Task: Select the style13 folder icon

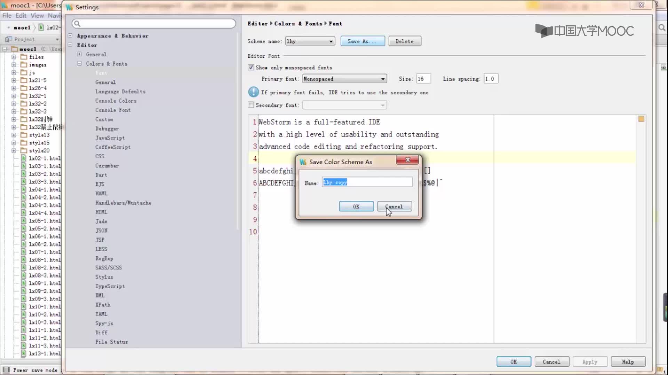Action: [x=24, y=135]
